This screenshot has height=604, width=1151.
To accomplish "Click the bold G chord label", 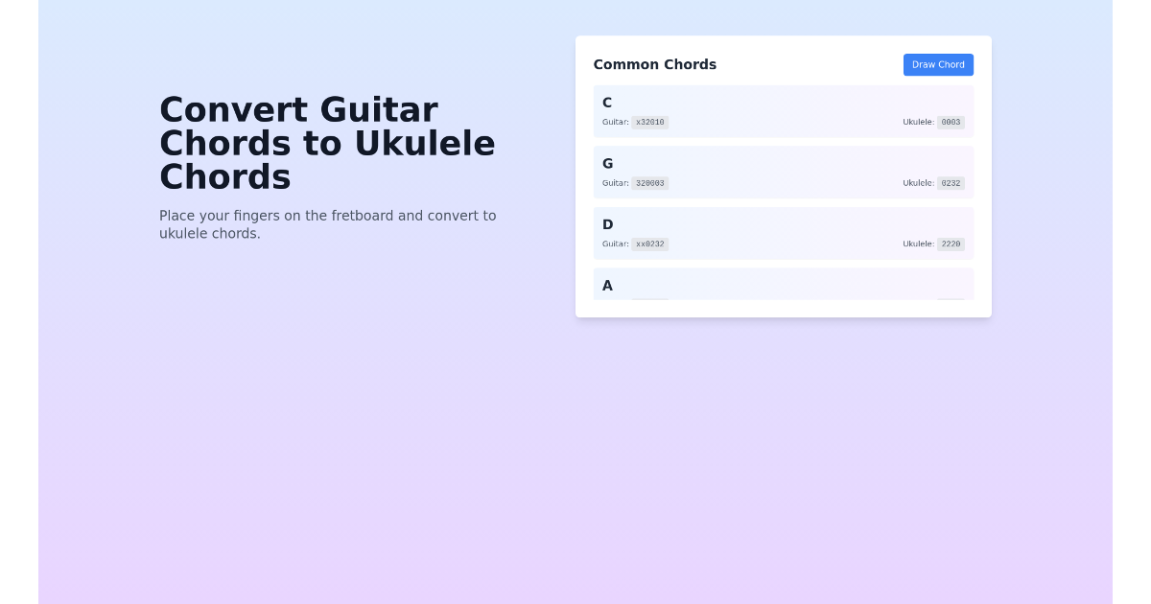I will [607, 164].
